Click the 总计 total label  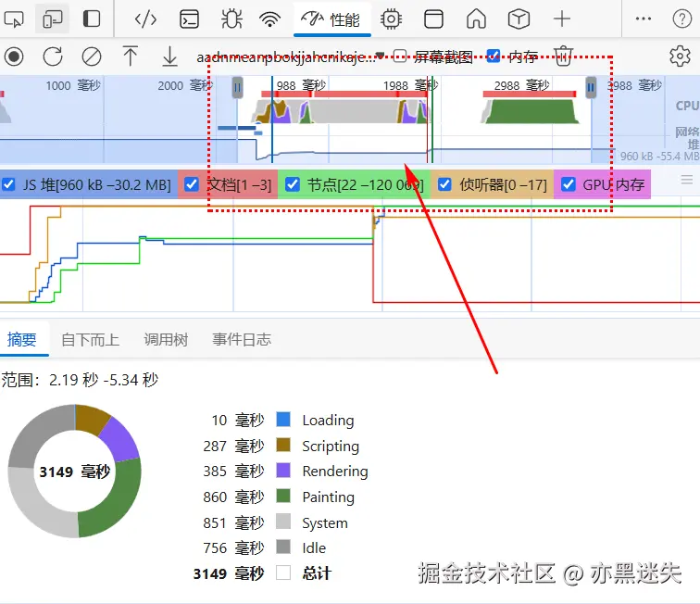(317, 573)
